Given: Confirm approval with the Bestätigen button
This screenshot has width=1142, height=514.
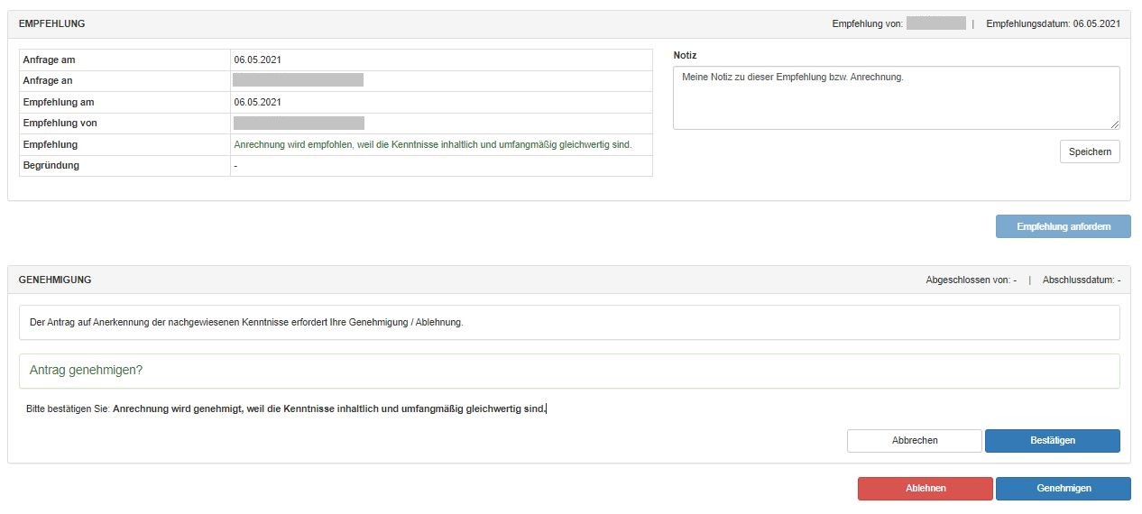Looking at the screenshot, I should 1052,440.
